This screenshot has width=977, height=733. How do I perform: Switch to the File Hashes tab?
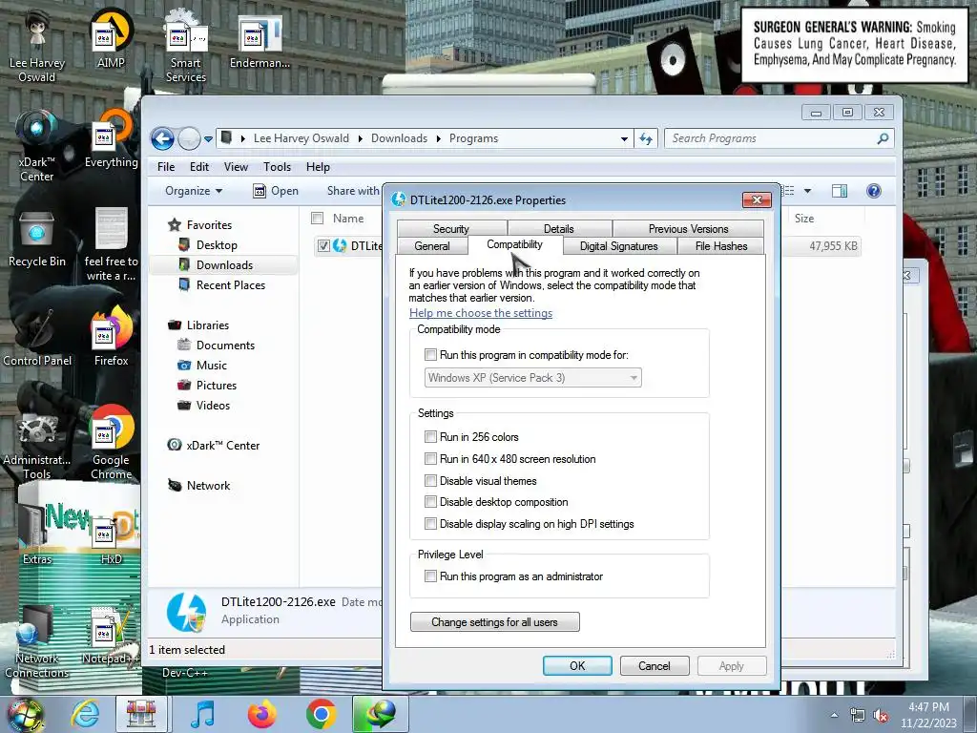[x=721, y=246]
